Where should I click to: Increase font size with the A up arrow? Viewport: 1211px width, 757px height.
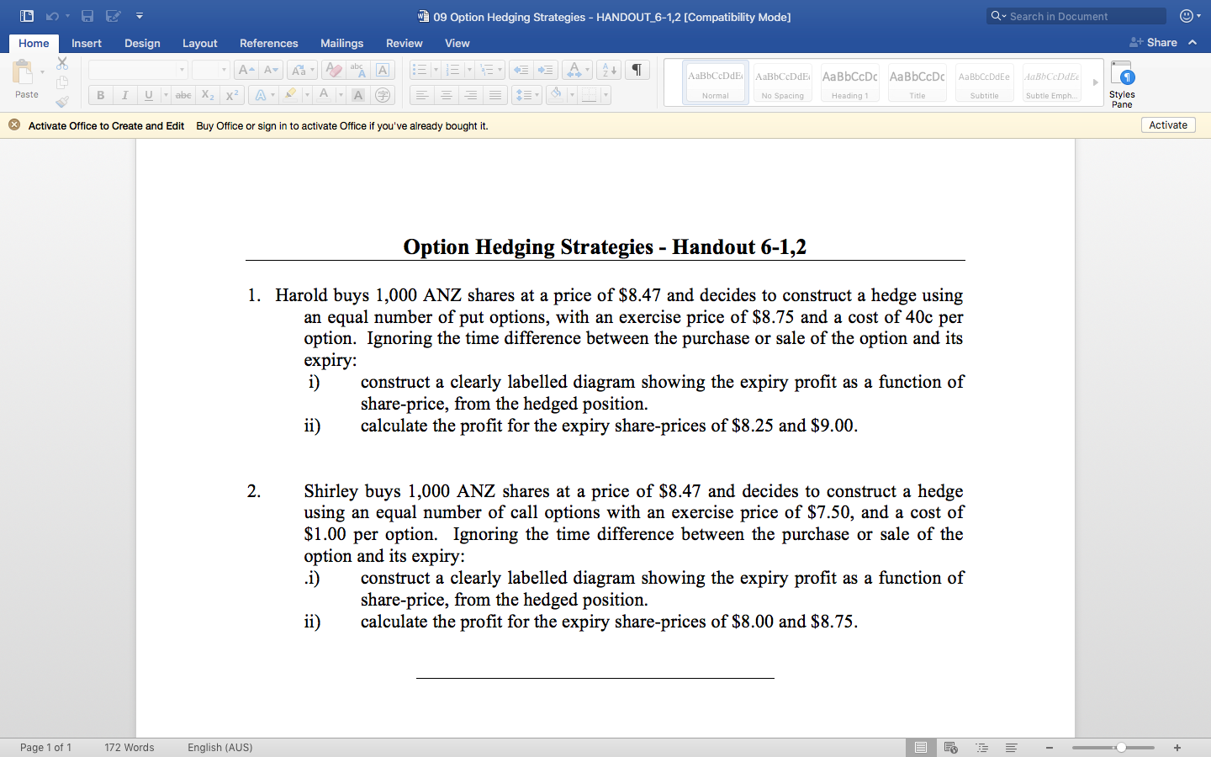[246, 70]
